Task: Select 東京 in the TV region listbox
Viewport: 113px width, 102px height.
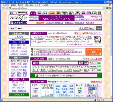Action: tap(92, 89)
